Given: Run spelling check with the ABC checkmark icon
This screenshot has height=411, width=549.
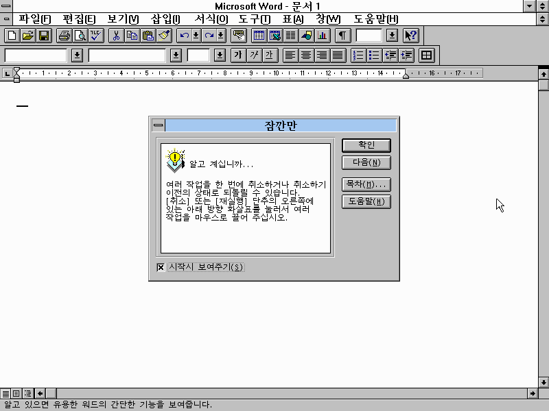Looking at the screenshot, I should click(96, 36).
